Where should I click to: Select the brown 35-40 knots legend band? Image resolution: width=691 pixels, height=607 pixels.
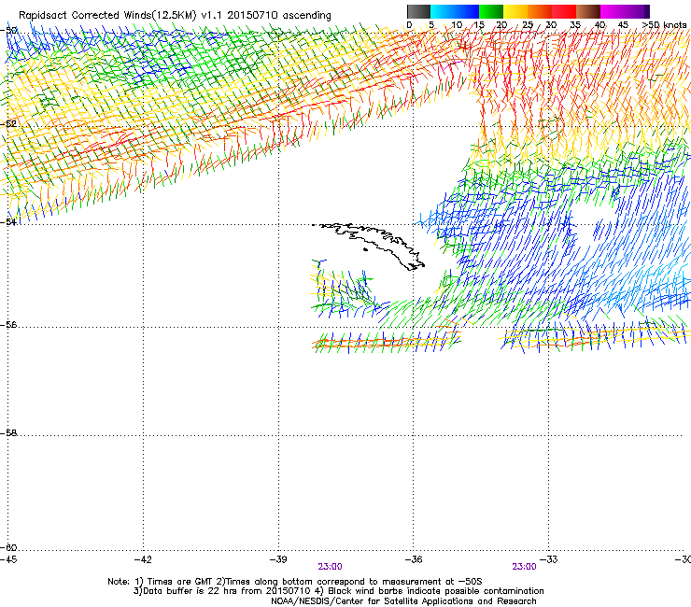click(x=588, y=11)
